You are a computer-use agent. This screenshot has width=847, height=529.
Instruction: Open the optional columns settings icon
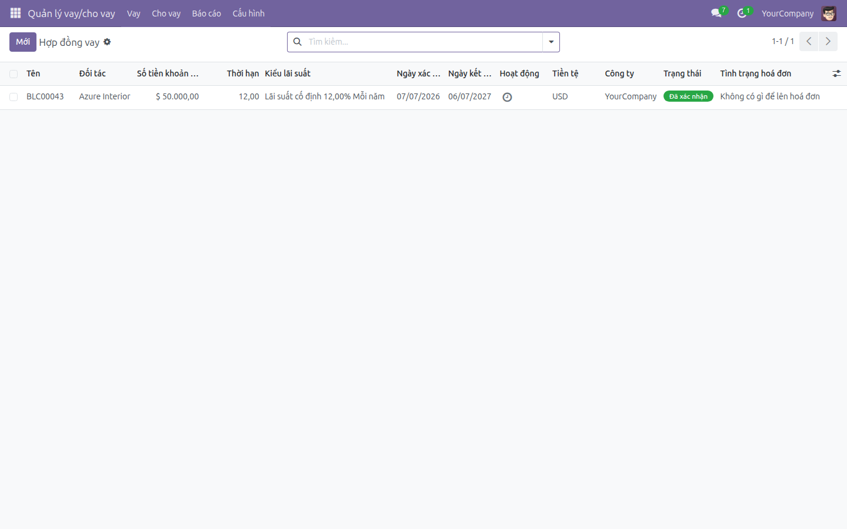click(836, 73)
